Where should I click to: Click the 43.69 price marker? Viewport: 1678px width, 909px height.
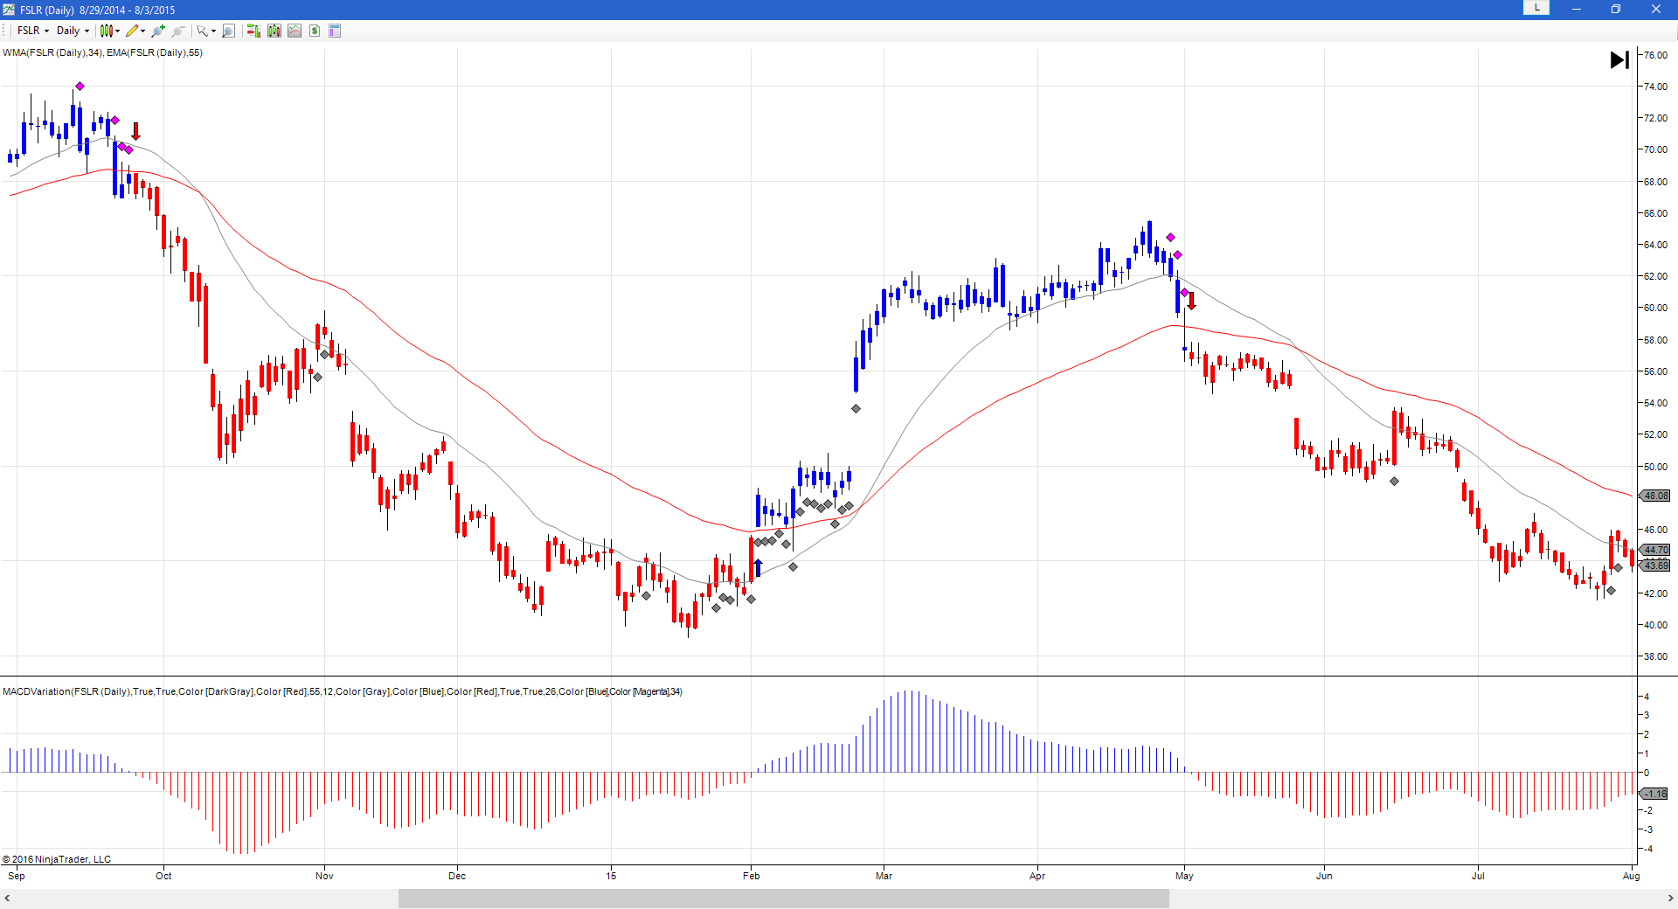pos(1655,566)
